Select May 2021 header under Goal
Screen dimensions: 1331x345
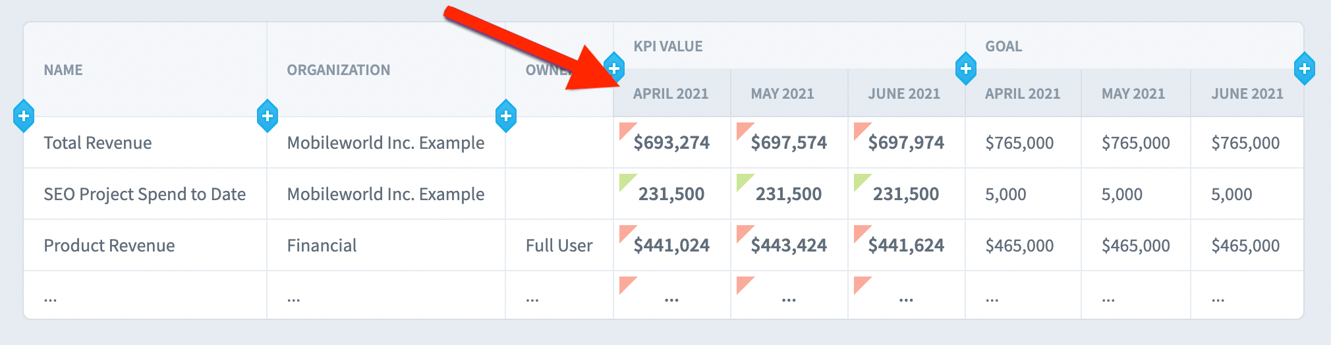tap(1133, 93)
